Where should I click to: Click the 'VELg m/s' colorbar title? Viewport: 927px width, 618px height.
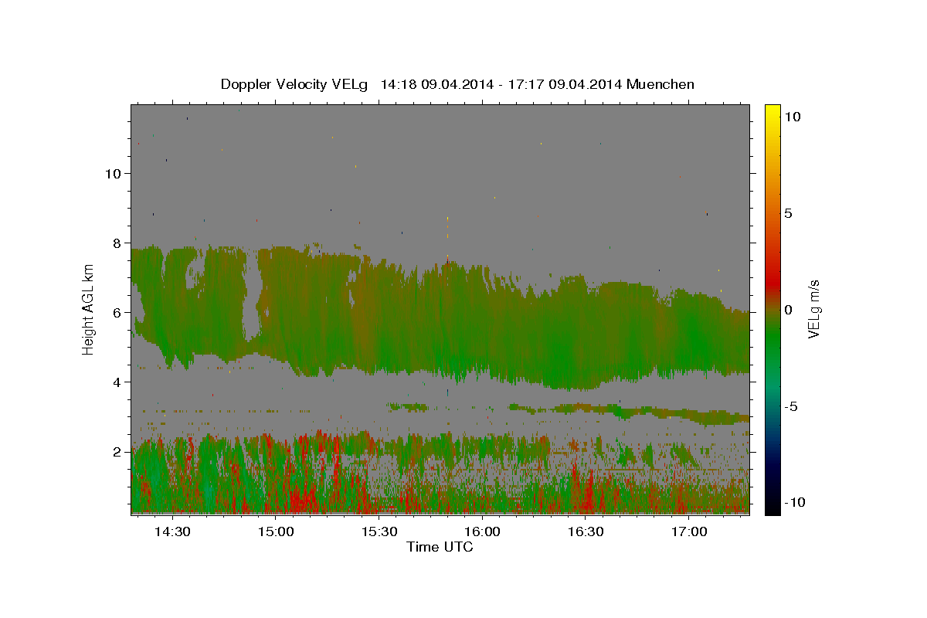click(x=814, y=309)
